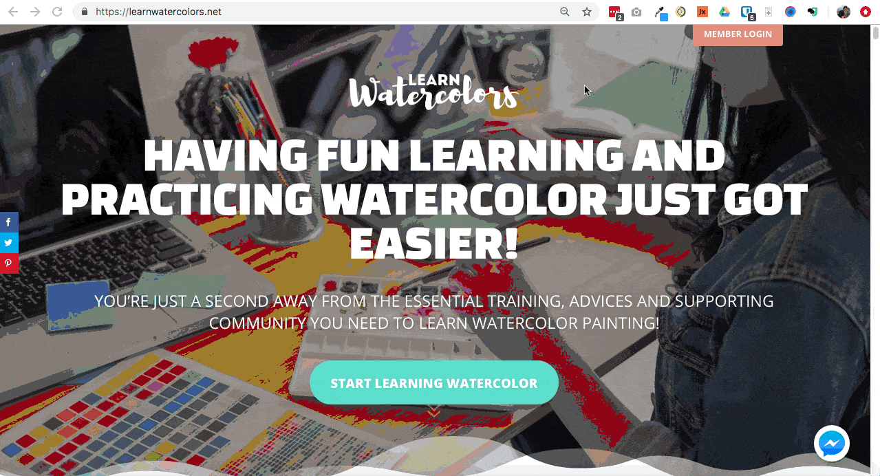The image size is (880, 476).
Task: Bookmark this page with the star icon
Action: coord(587,12)
